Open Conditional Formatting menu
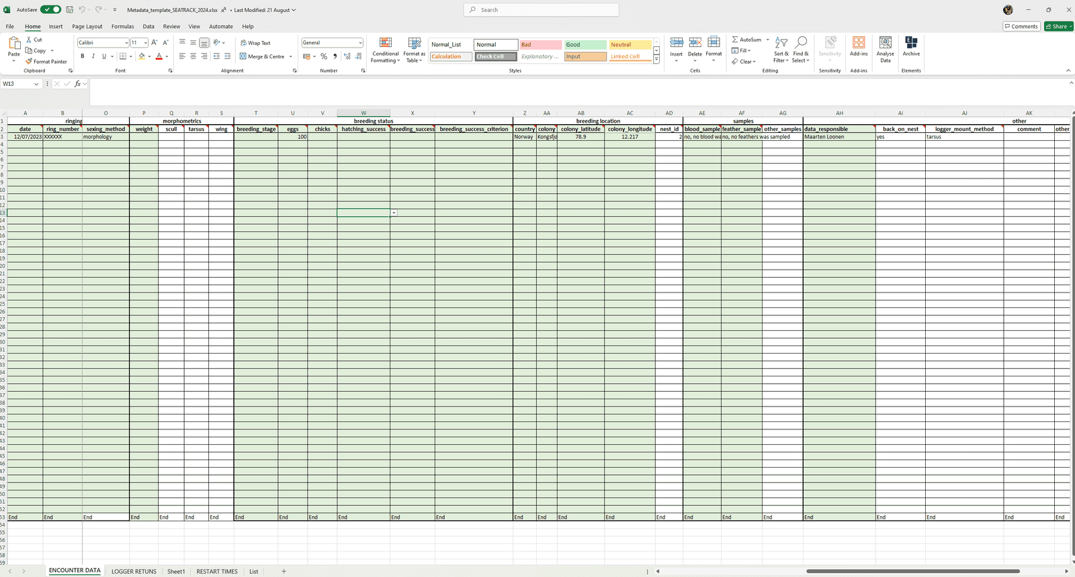 point(385,50)
